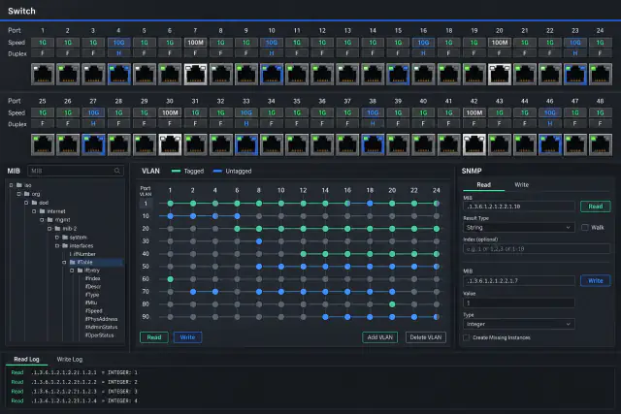Select the port 38 RJ45 jack icon

(373, 144)
